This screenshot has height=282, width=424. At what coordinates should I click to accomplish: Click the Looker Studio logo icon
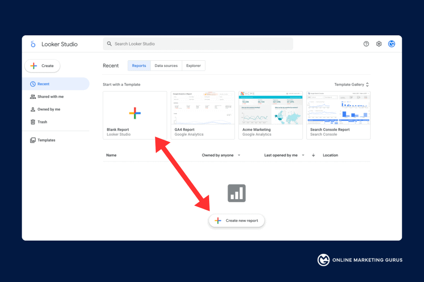[x=33, y=44]
